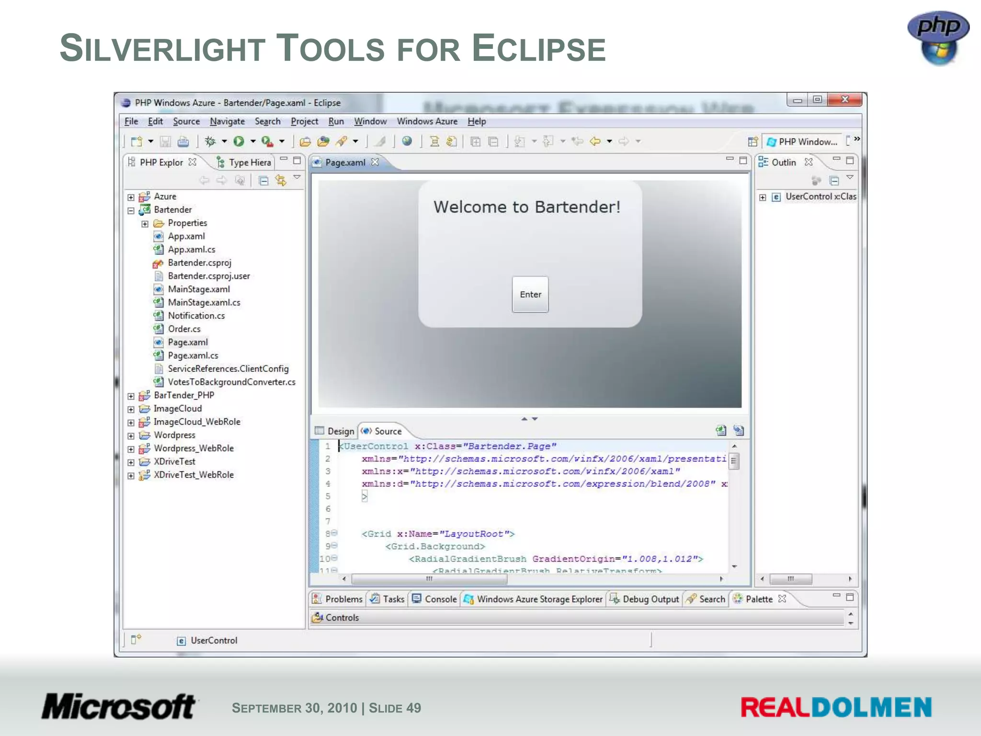Image resolution: width=981 pixels, height=736 pixels.
Task: Click Collapse All in PHP Explorer
Action: point(263,181)
